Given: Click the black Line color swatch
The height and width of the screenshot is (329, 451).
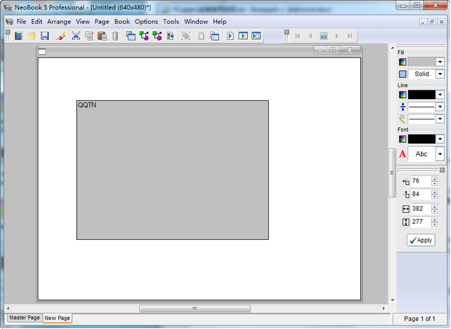Looking at the screenshot, I should pyautogui.click(x=422, y=95).
